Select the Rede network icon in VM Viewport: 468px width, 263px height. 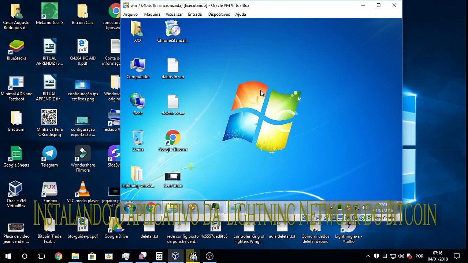click(138, 104)
